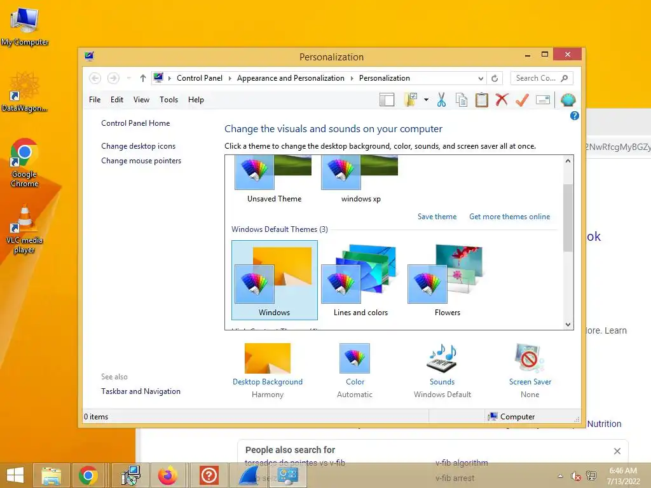Click the Paste clipboard toolbar icon
Screen dimensions: 651x488
(482, 100)
